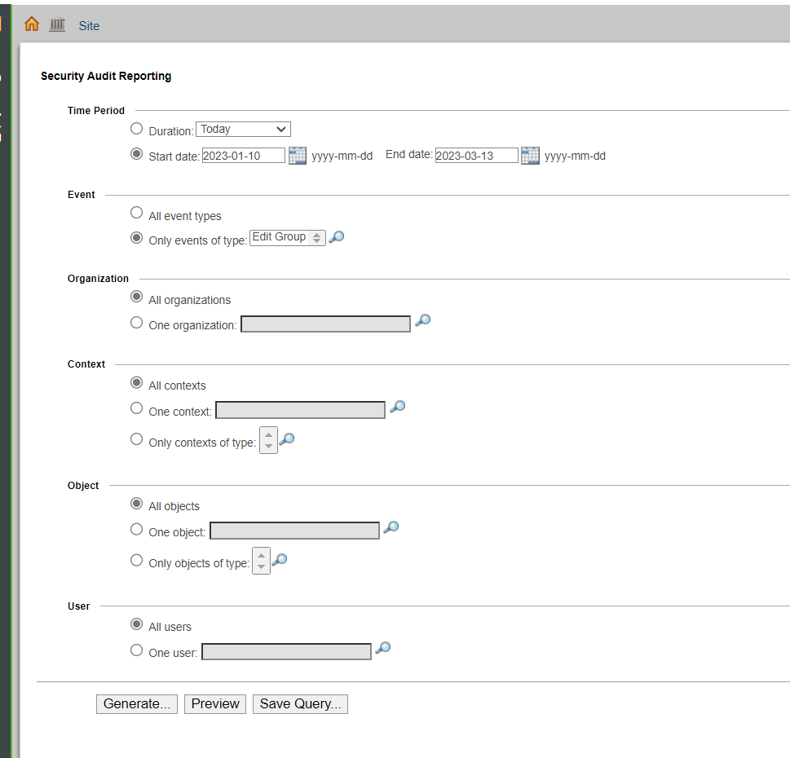Click the magnifier beside the one user field

[383, 648]
